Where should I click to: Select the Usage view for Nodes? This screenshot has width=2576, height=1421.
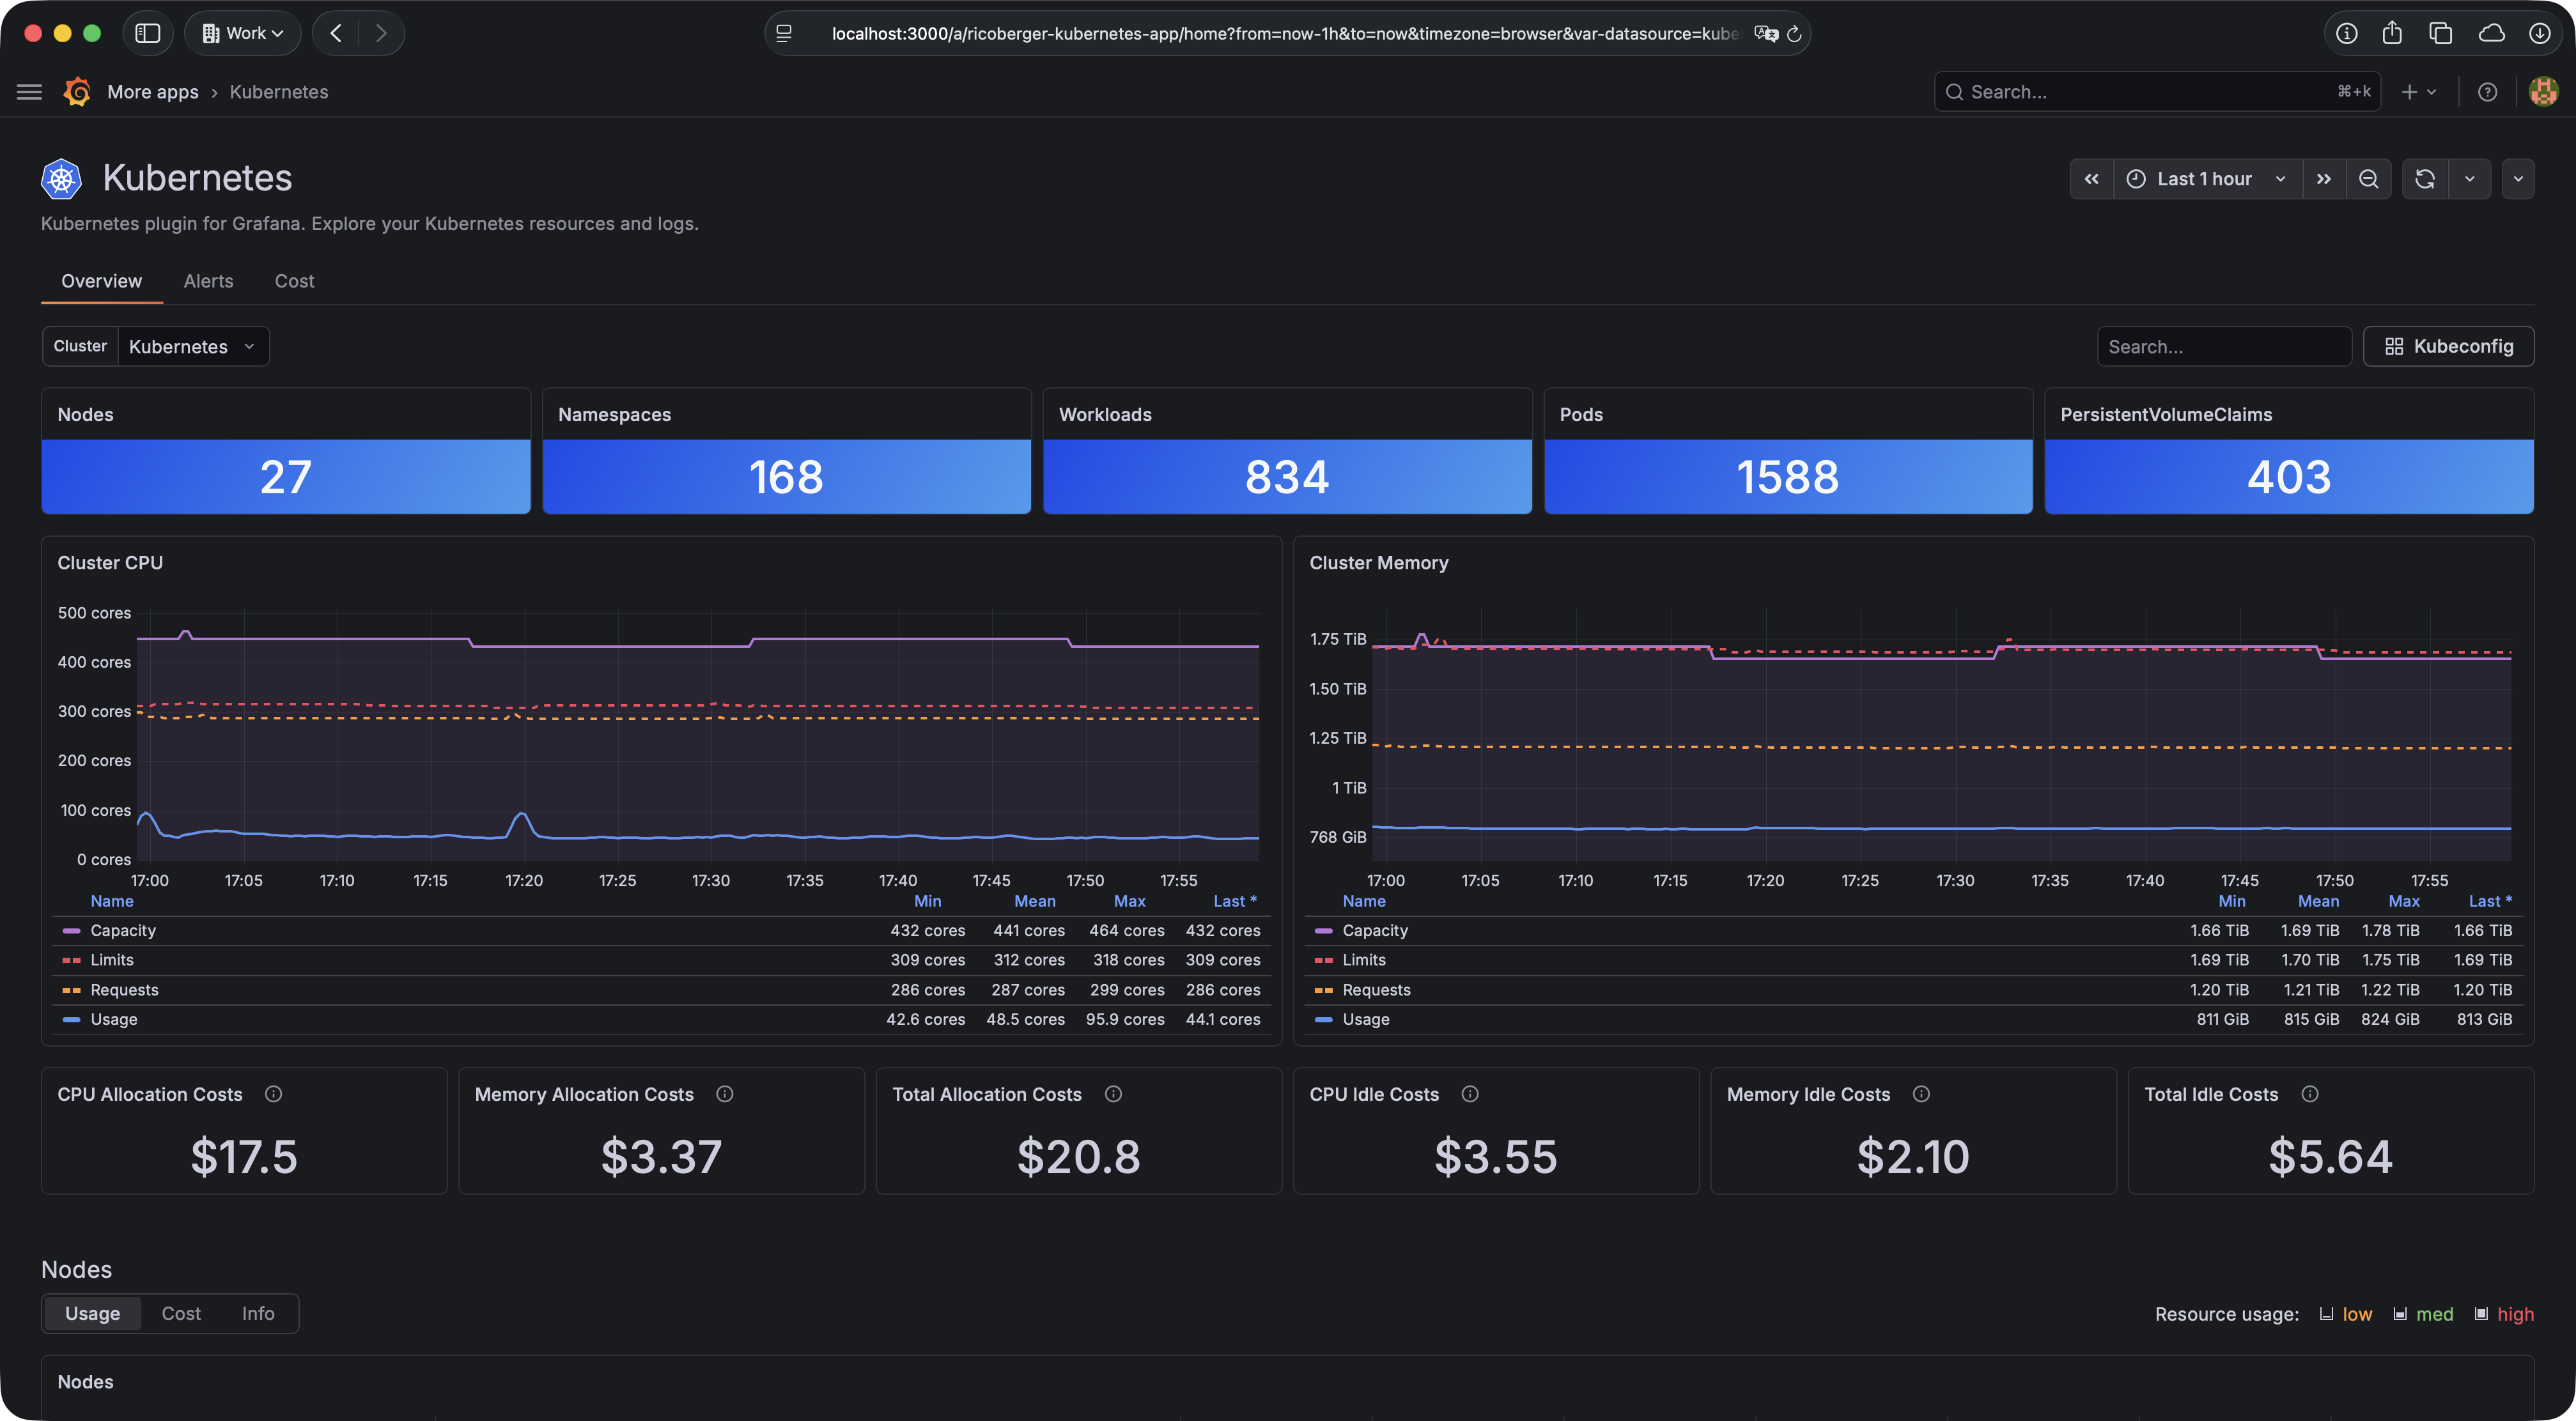tap(92, 1314)
